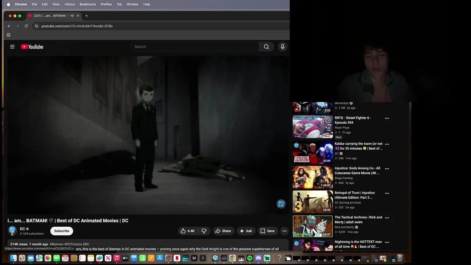Open options for The Tactical Archives video
The image size is (471, 265).
coord(387,218)
